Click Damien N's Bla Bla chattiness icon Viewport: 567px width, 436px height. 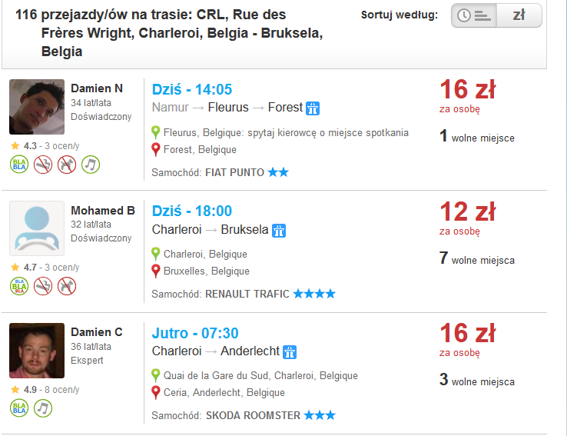[19, 165]
